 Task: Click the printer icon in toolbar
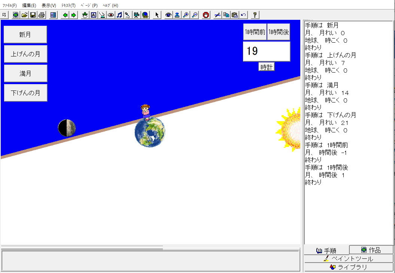(41, 15)
